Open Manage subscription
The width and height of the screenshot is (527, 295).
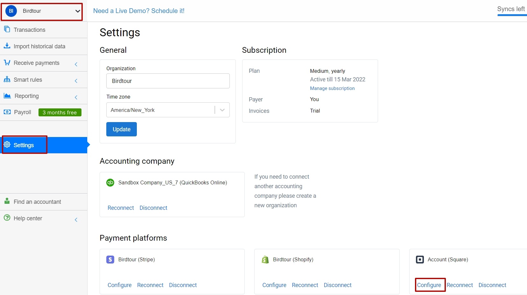tap(332, 88)
